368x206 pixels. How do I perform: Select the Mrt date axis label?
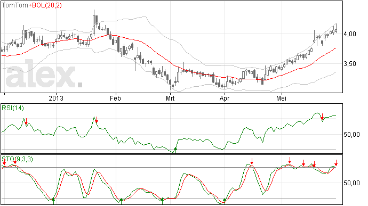click(170, 98)
